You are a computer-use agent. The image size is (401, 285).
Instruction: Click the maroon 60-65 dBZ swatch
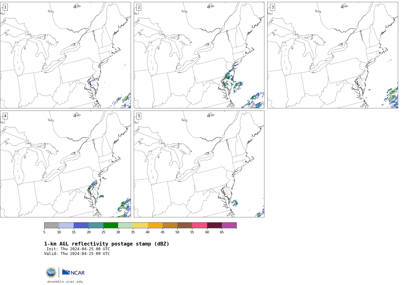click(214, 225)
